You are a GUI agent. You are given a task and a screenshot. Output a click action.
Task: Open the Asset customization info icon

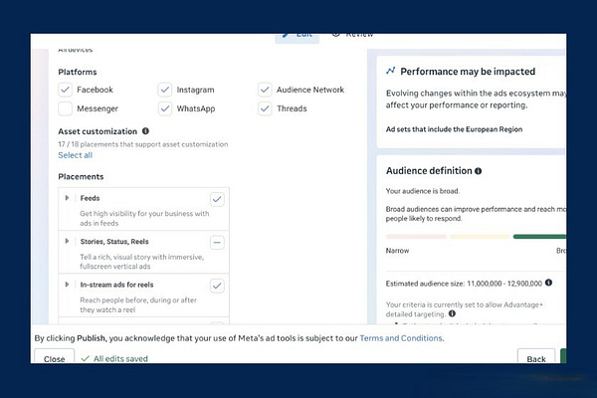click(145, 131)
